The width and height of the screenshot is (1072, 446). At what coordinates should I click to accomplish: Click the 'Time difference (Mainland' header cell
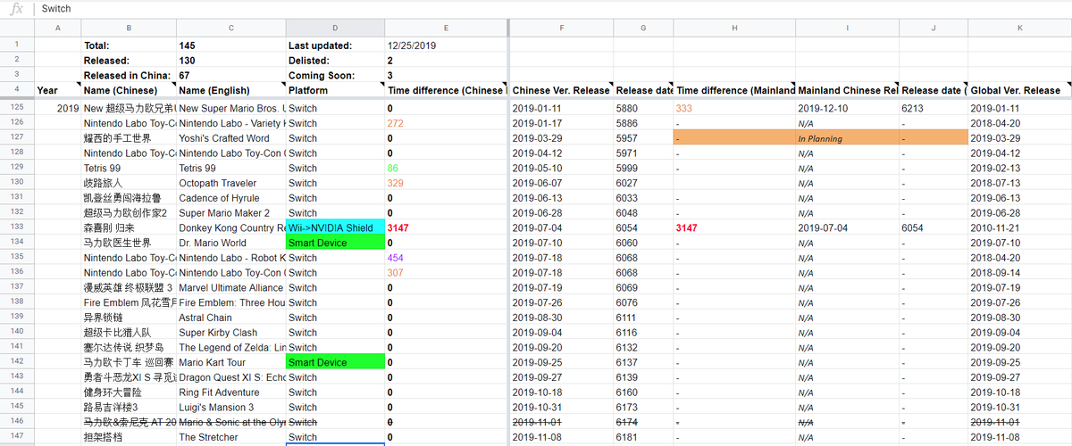(734, 90)
